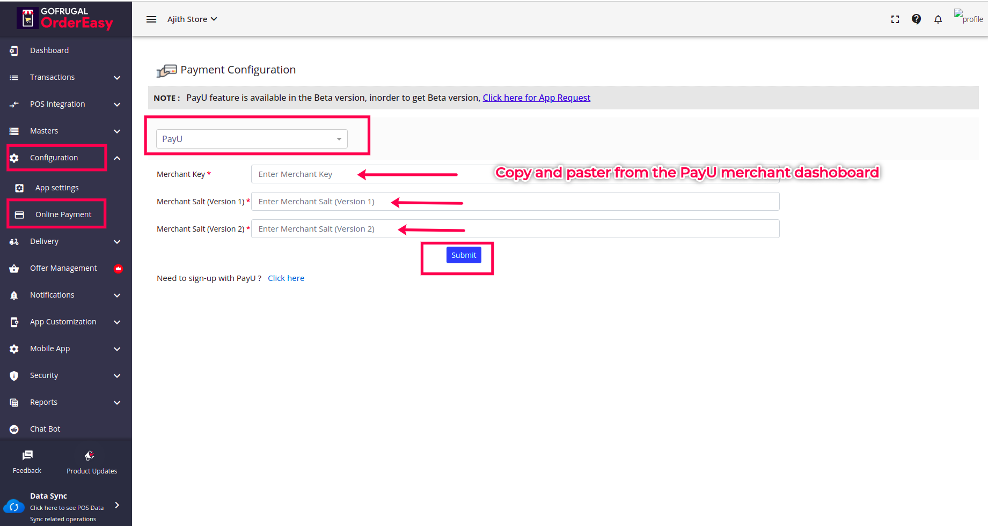Click the Configuration gear icon

click(14, 158)
